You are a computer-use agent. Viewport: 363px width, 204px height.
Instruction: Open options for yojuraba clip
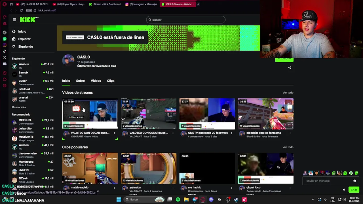click(x=173, y=188)
